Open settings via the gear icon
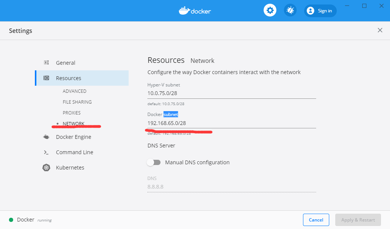 click(270, 10)
